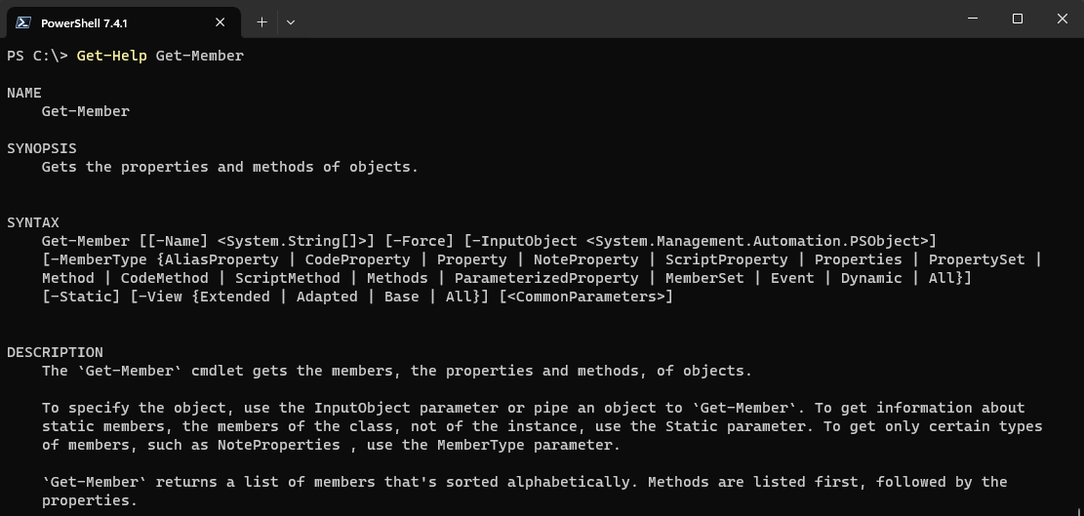Close the terminal window
The image size is (1084, 516).
pos(1062,19)
